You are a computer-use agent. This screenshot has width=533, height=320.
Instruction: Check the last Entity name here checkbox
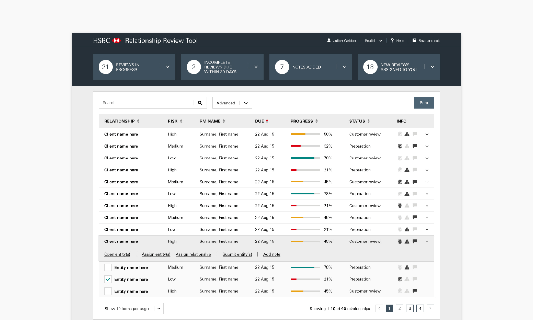tap(108, 291)
